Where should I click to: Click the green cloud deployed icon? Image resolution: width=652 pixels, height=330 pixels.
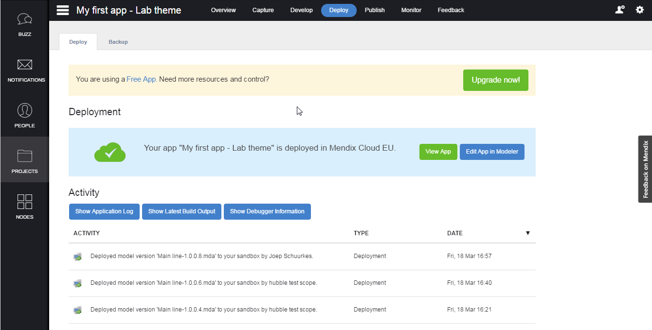click(110, 152)
